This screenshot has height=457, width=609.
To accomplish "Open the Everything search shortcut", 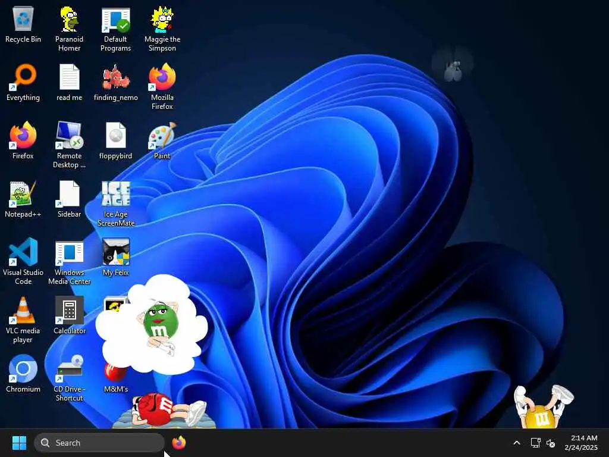I will pyautogui.click(x=23, y=83).
